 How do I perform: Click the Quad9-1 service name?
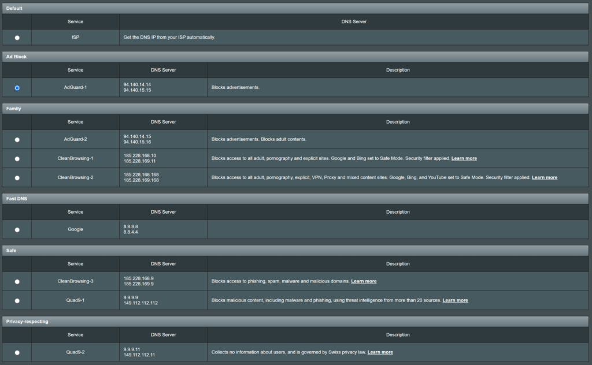pyautogui.click(x=75, y=300)
